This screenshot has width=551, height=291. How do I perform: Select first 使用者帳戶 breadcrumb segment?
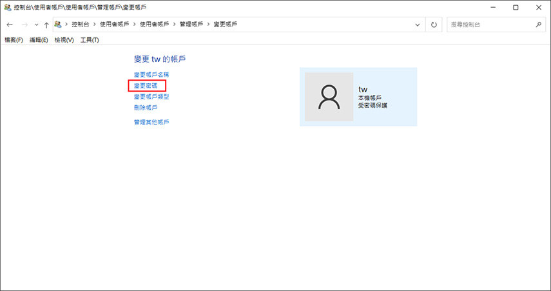(x=115, y=25)
